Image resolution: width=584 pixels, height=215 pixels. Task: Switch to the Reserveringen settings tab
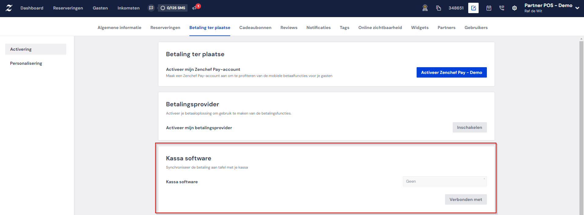[165, 27]
